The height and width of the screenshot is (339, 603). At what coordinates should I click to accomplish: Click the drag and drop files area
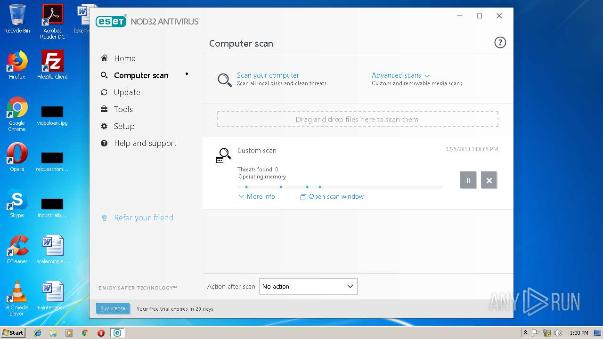pos(358,119)
